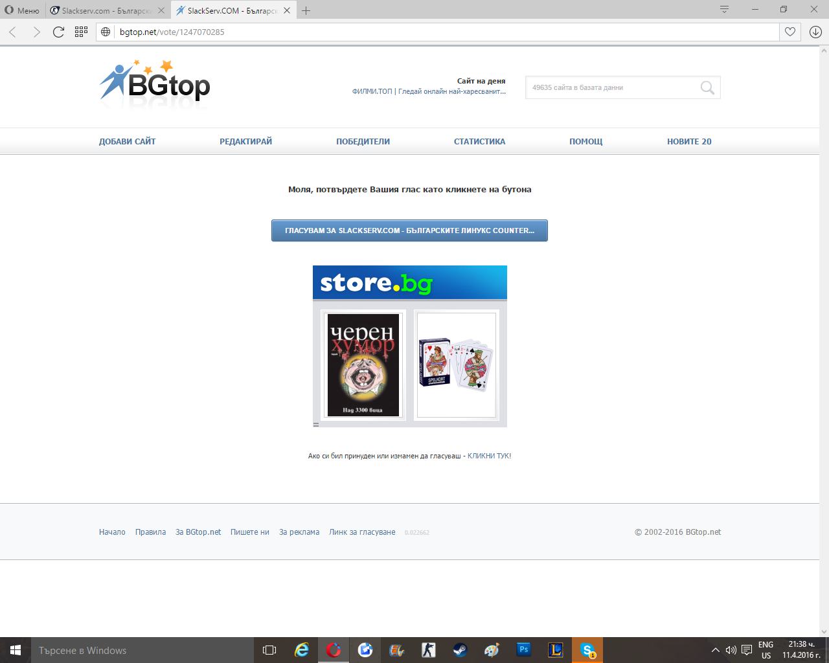The image size is (829, 663).
Task: Launch Internet Explorer from taskbar
Action: pyautogui.click(x=302, y=650)
